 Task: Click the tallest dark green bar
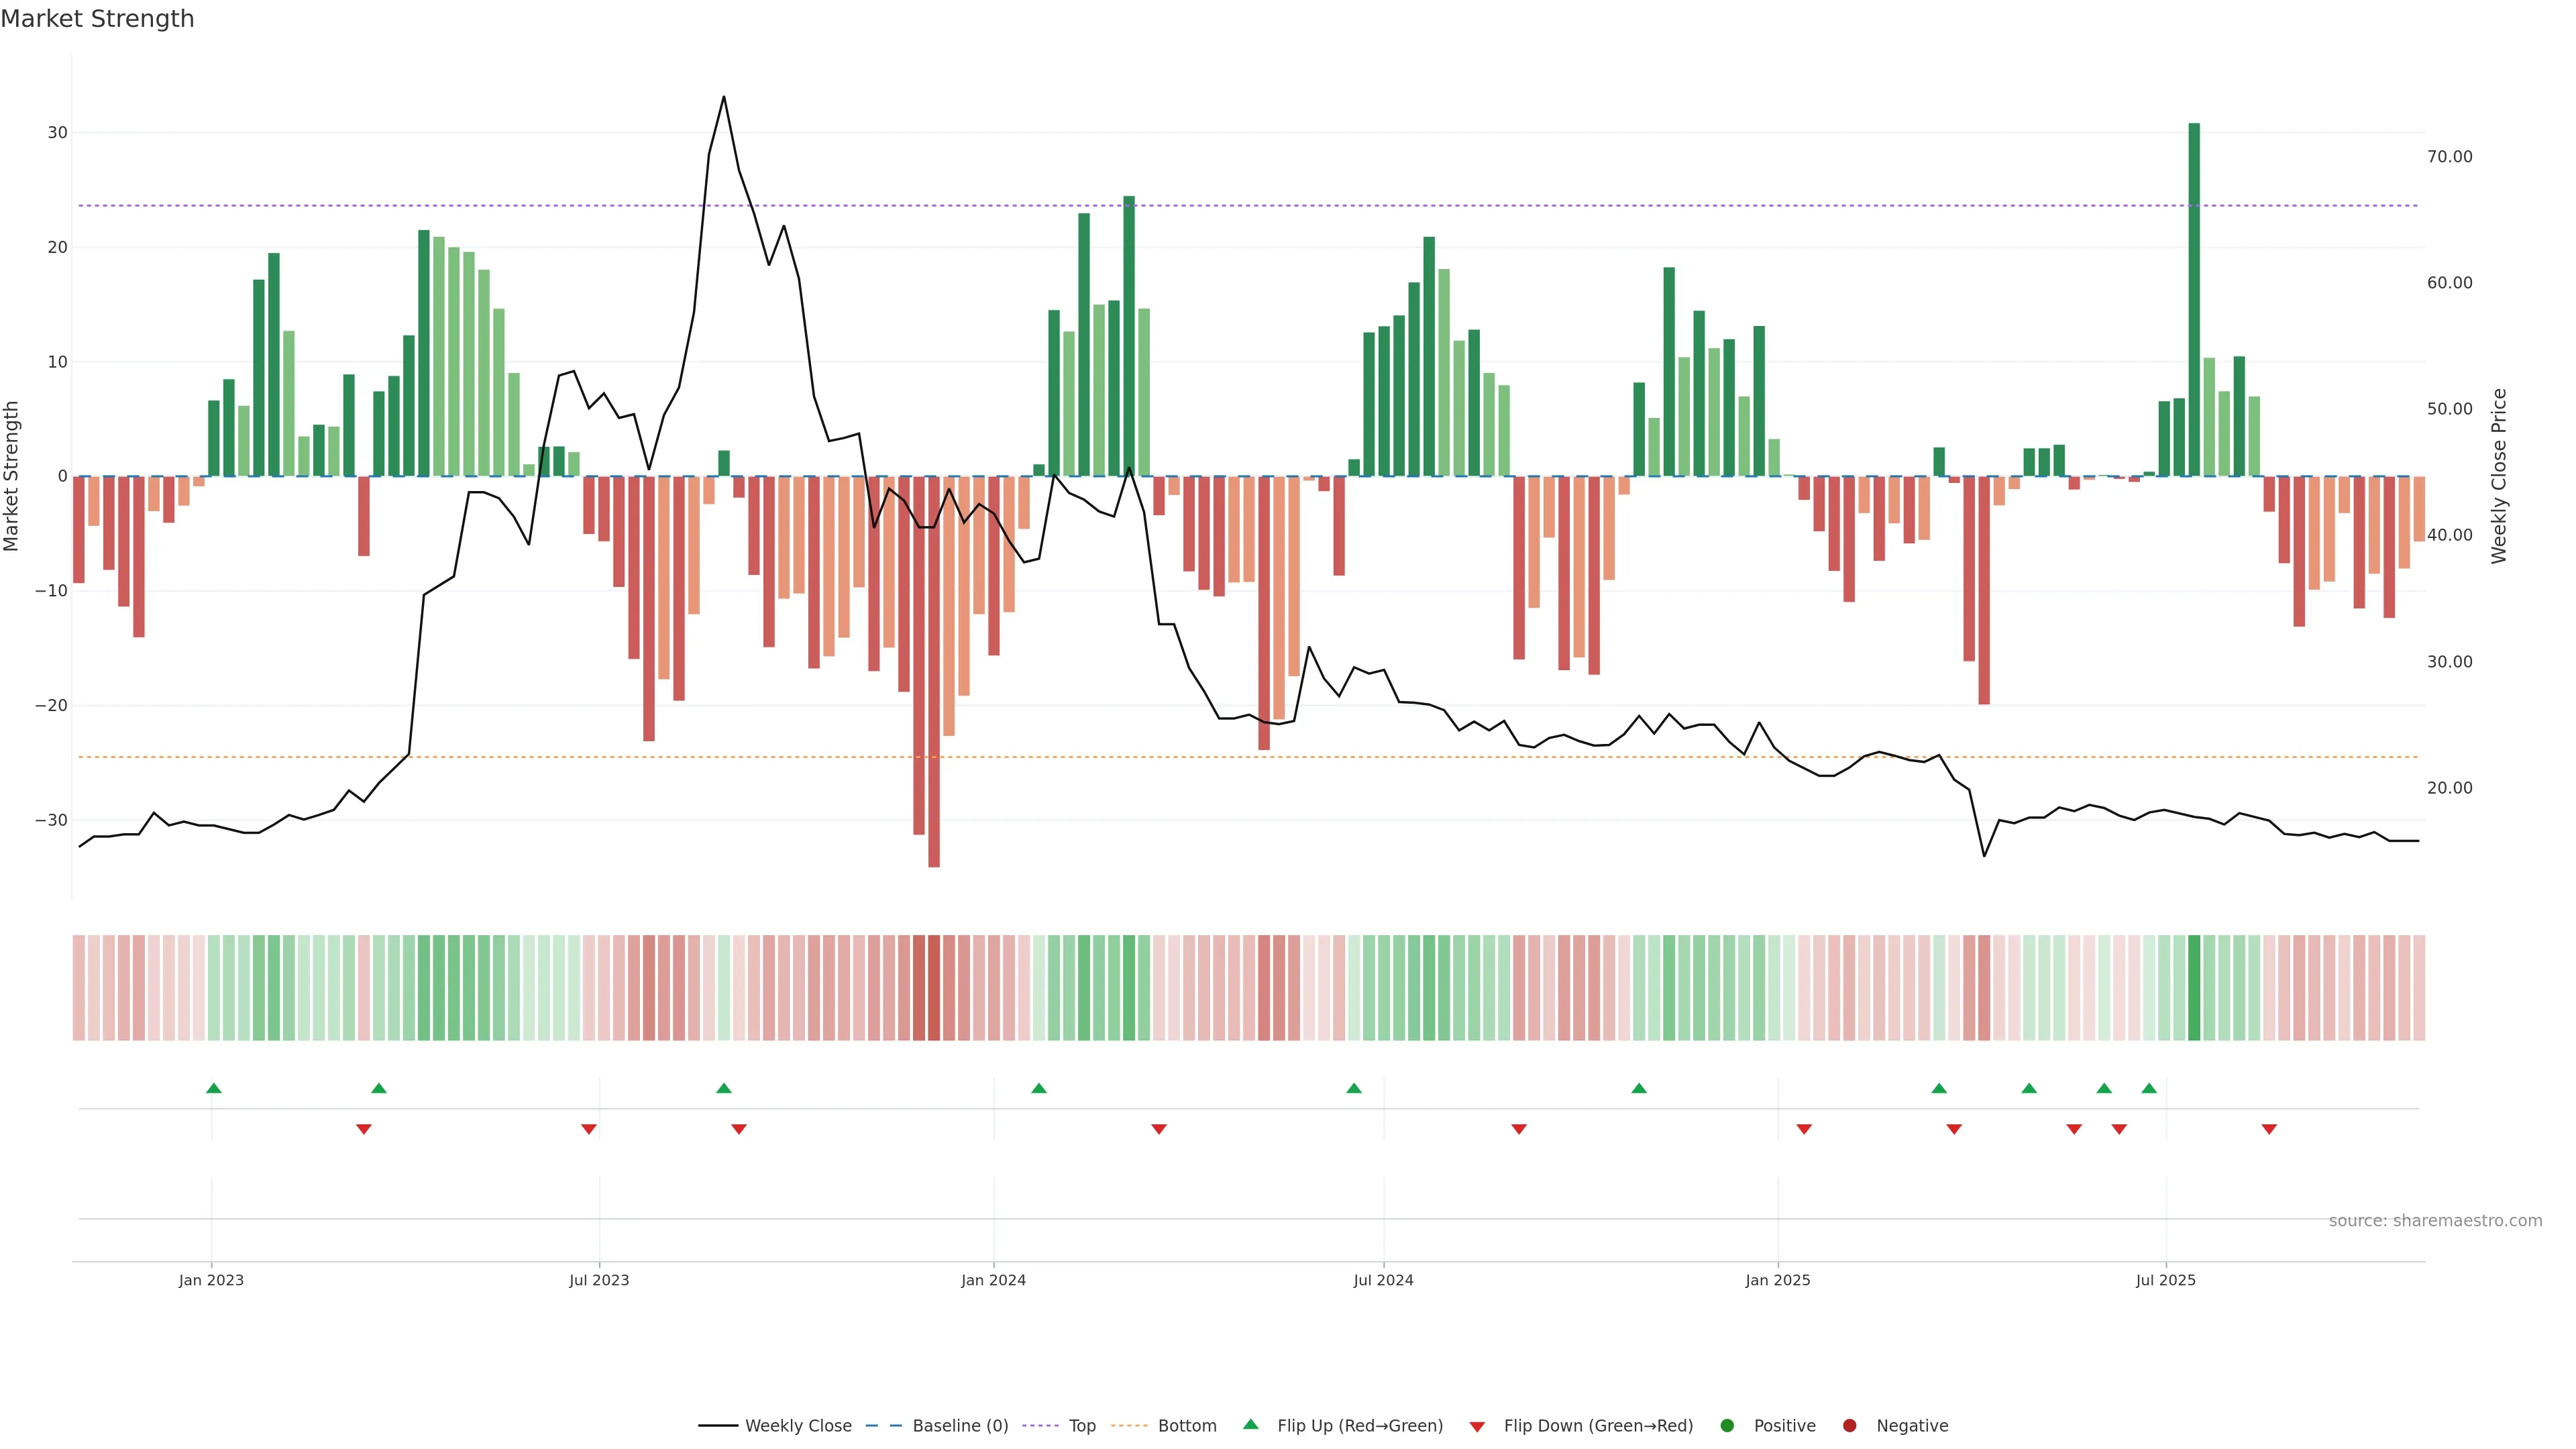(x=2194, y=300)
